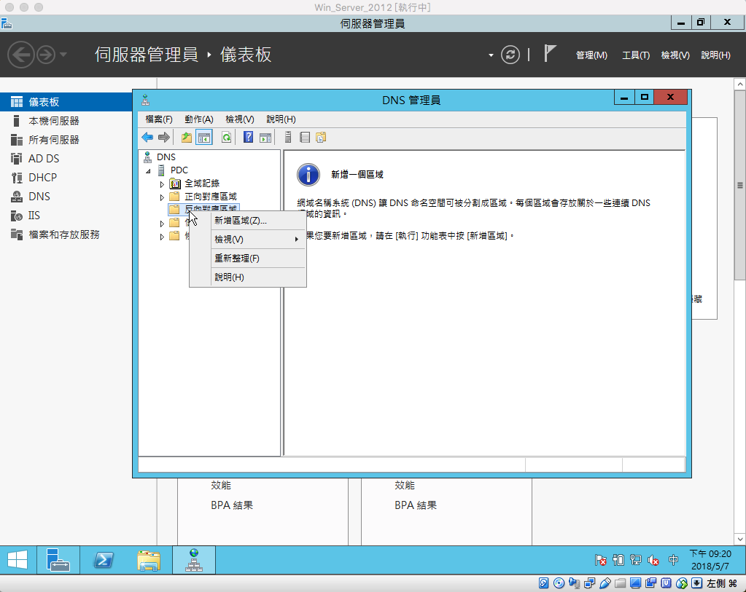This screenshot has width=746, height=592.
Task: Expand the 全域記錄 tree node
Action: pos(162,184)
